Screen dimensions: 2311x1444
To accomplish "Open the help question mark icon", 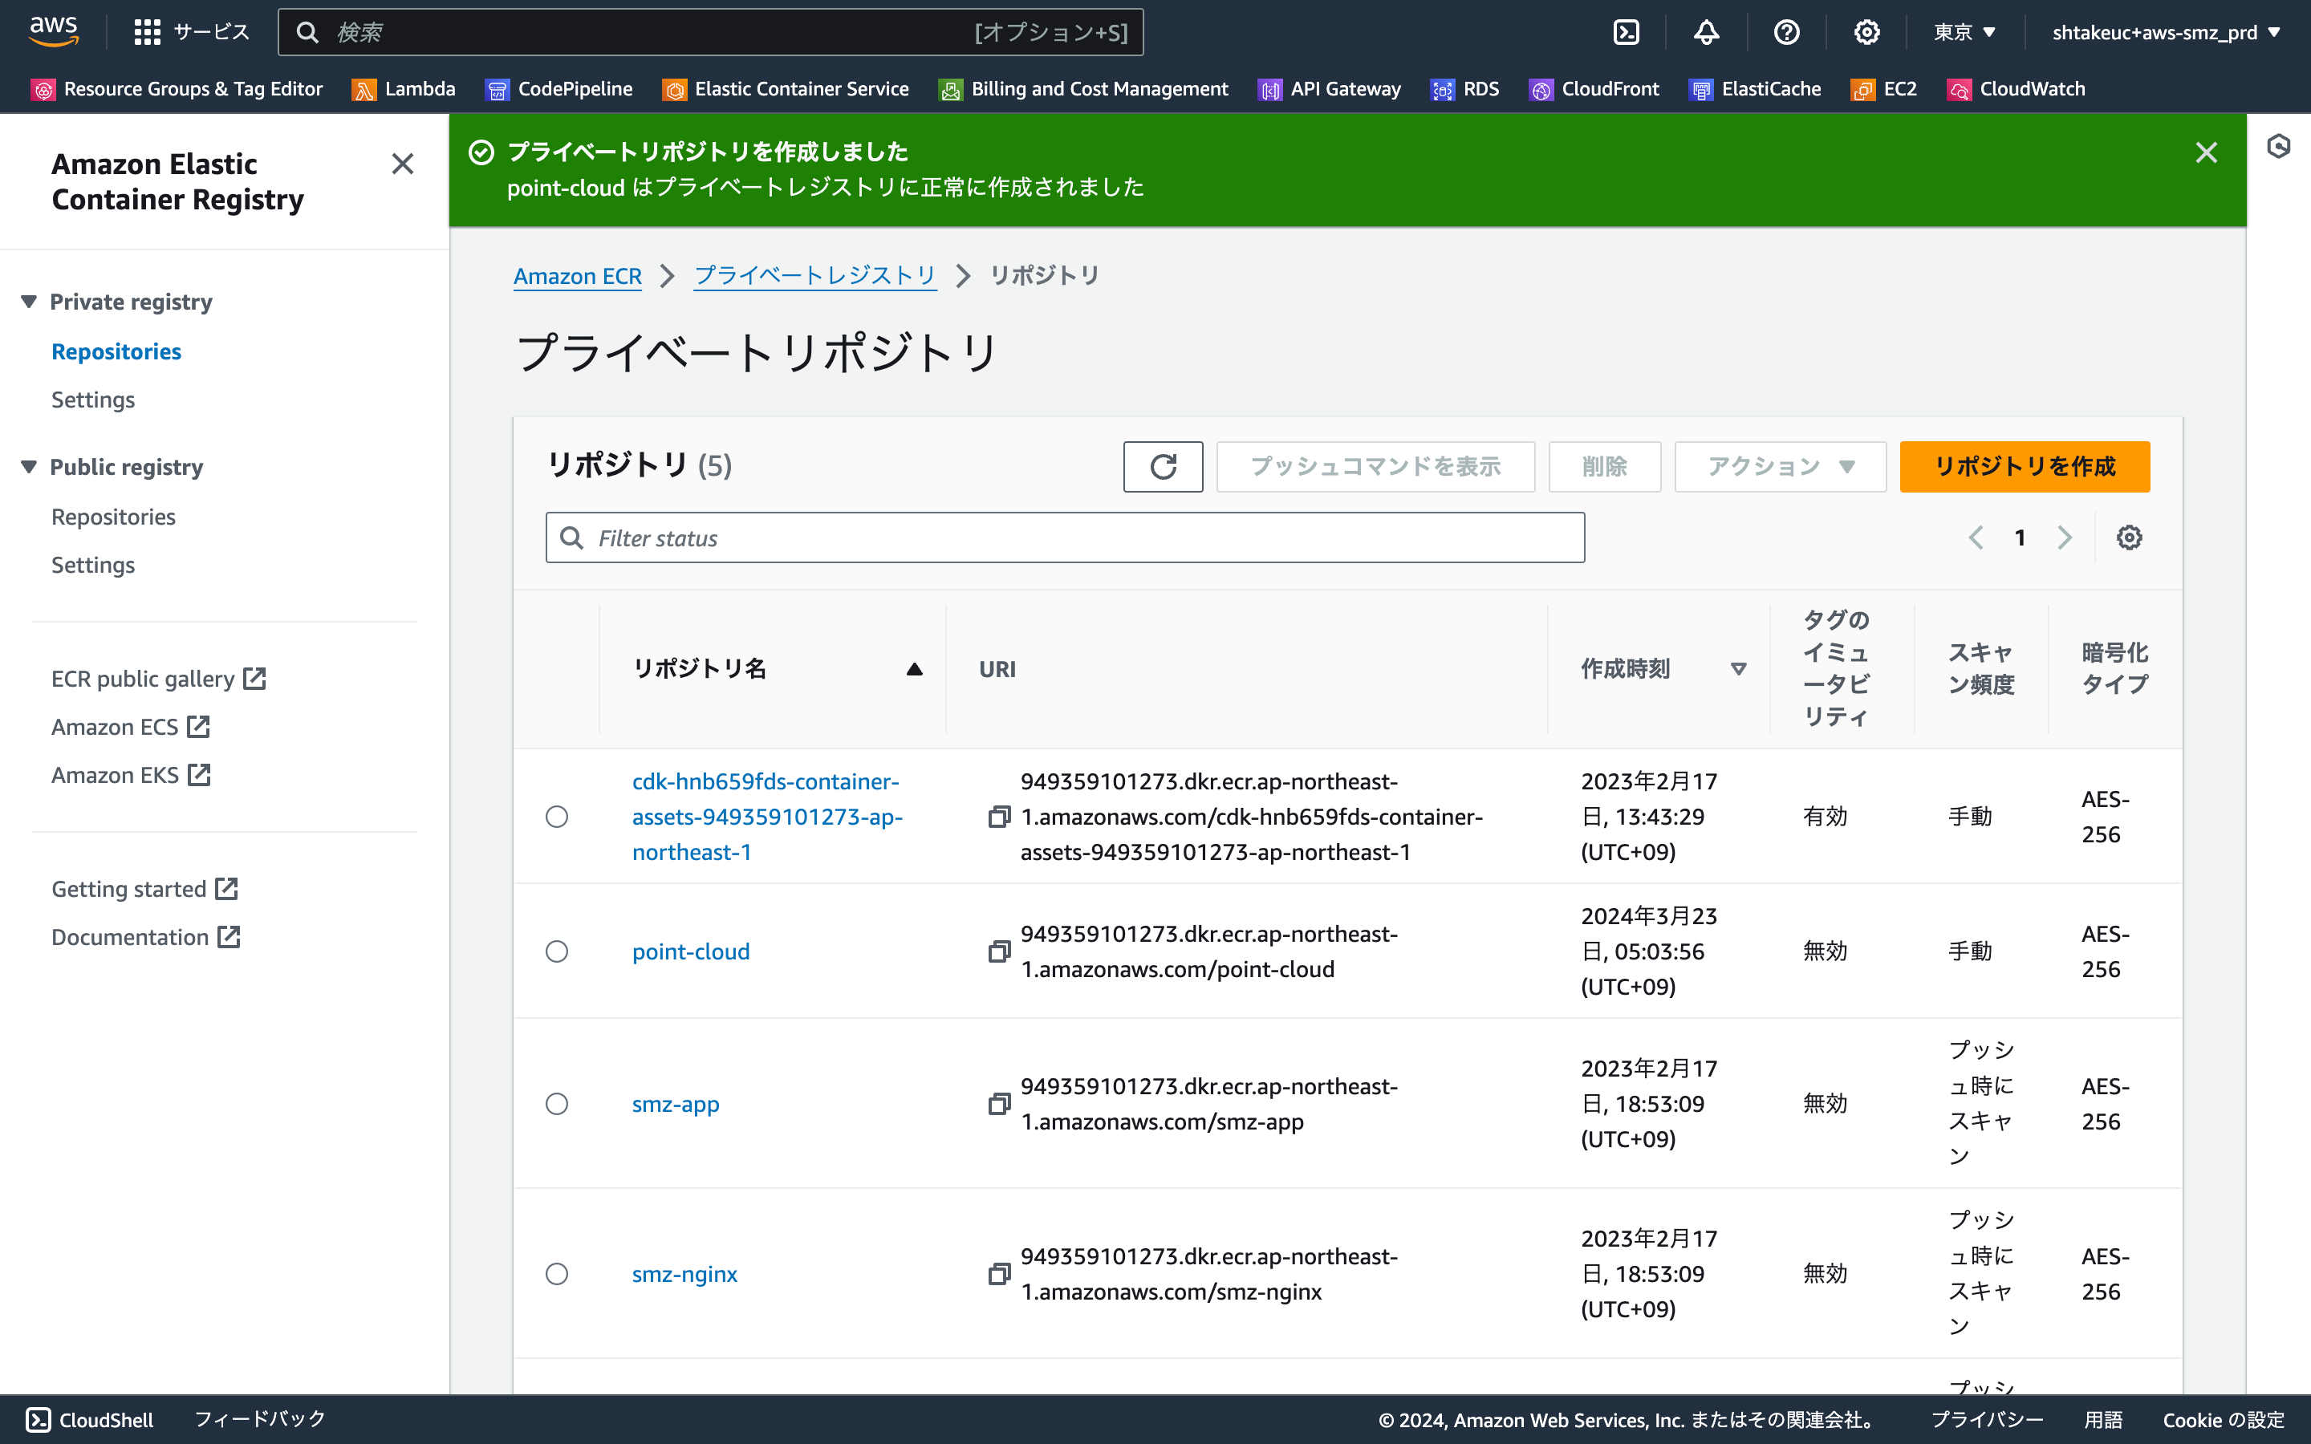I will pos(1787,32).
